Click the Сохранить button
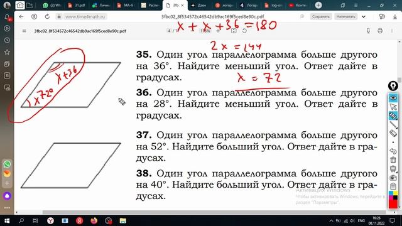 pyautogui.click(x=321, y=17)
